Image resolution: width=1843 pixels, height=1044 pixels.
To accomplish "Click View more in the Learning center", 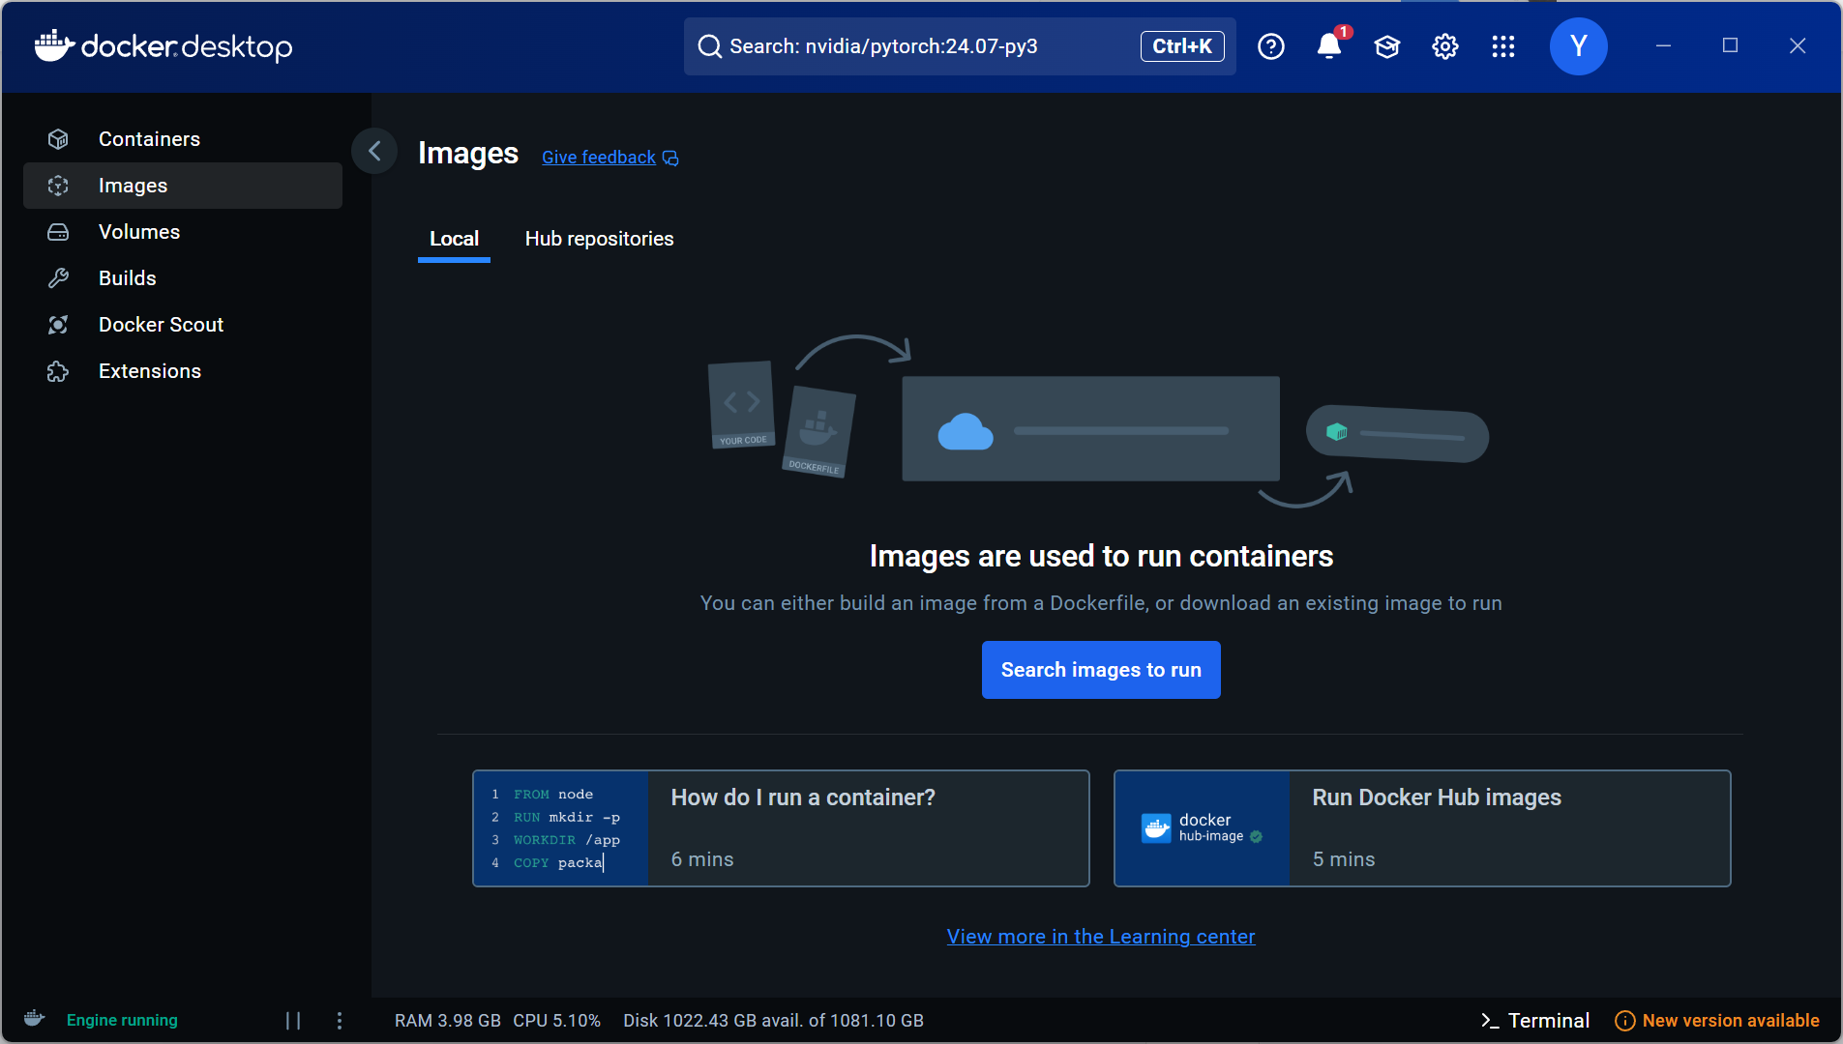I will [1101, 937].
